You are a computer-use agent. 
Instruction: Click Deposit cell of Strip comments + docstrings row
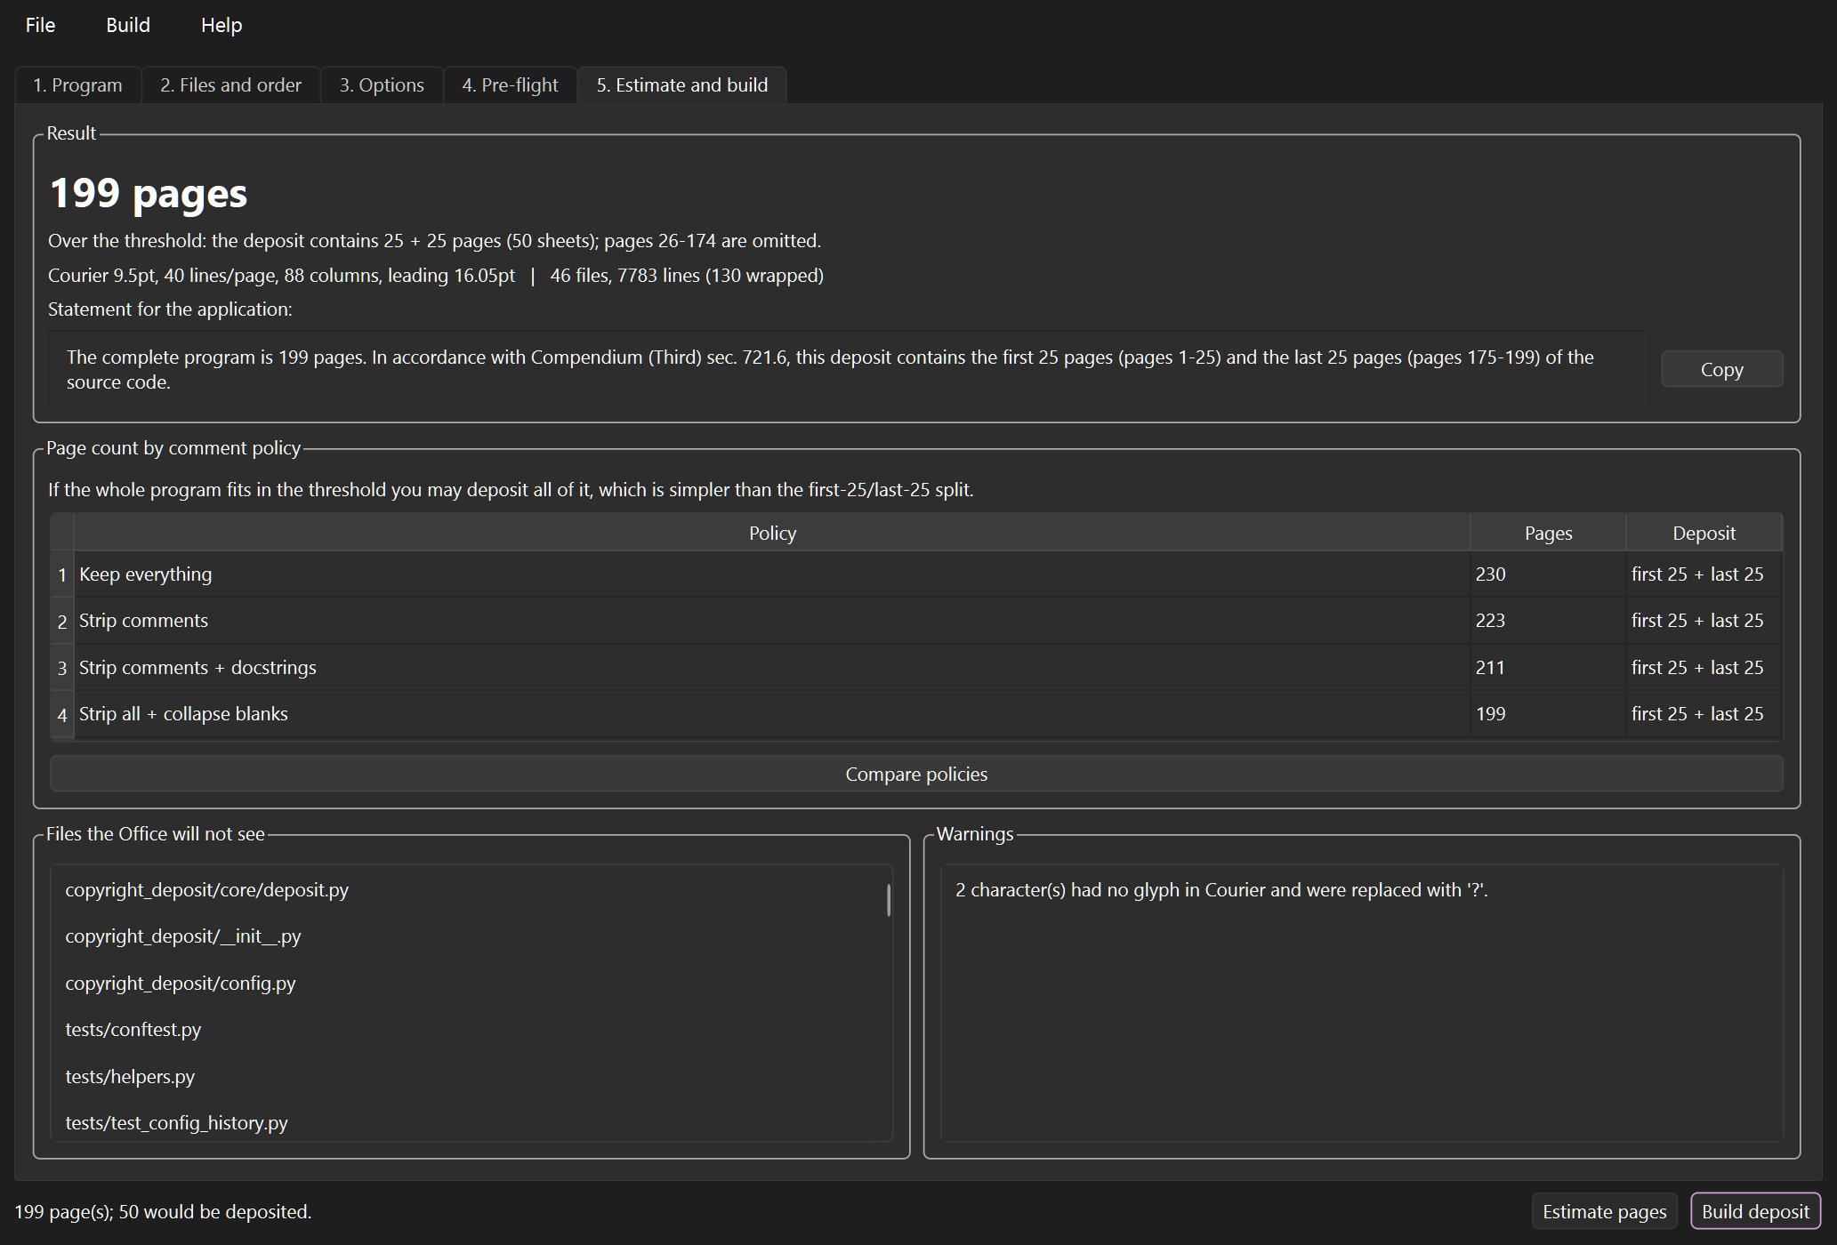pyautogui.click(x=1704, y=668)
